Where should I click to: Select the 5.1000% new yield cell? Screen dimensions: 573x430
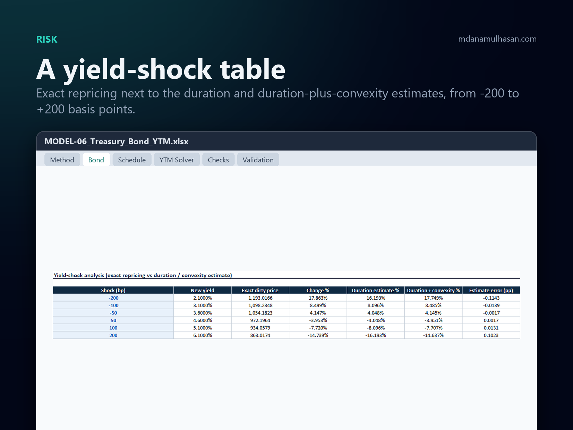(203, 328)
